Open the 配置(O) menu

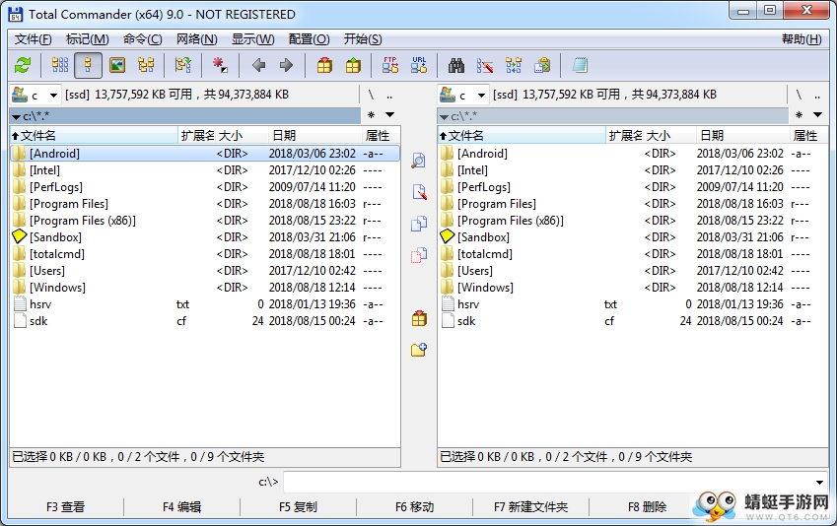pos(310,39)
